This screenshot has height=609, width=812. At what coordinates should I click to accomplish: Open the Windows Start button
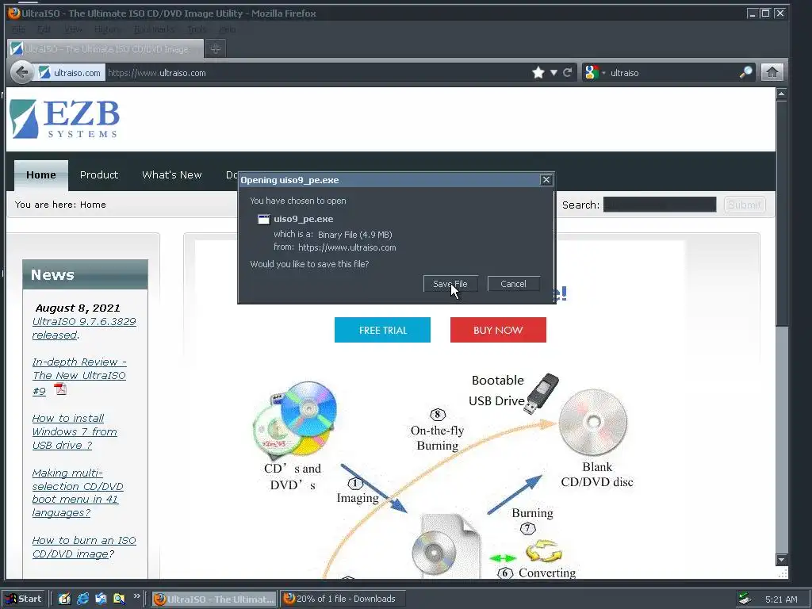tap(24, 599)
